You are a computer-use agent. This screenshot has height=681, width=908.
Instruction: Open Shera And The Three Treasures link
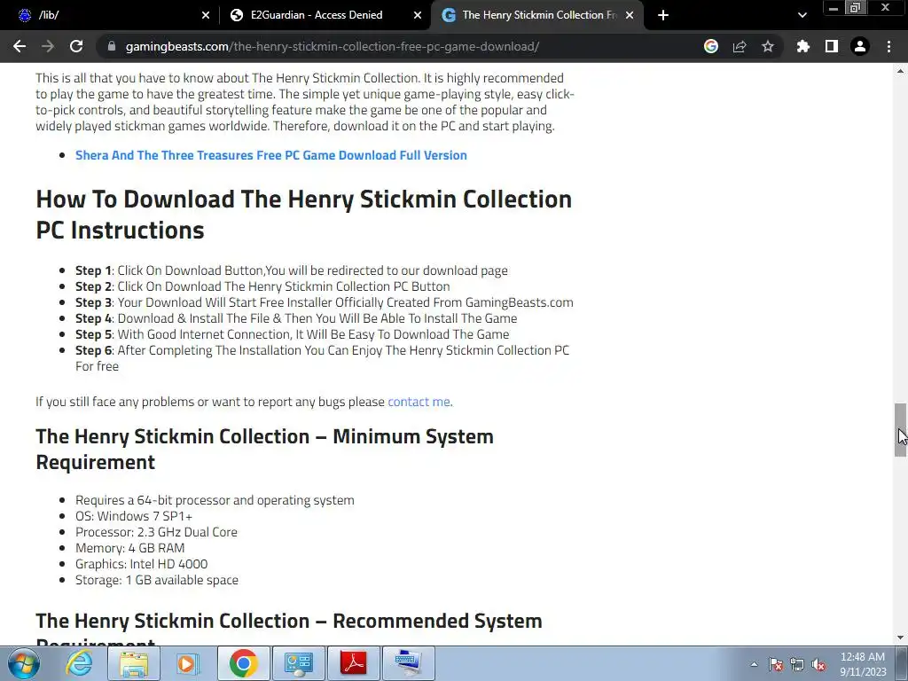coord(271,155)
